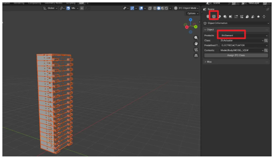Open the Options dropdown in viewport
Screen dimensions: 274x160
(x=192, y=14)
